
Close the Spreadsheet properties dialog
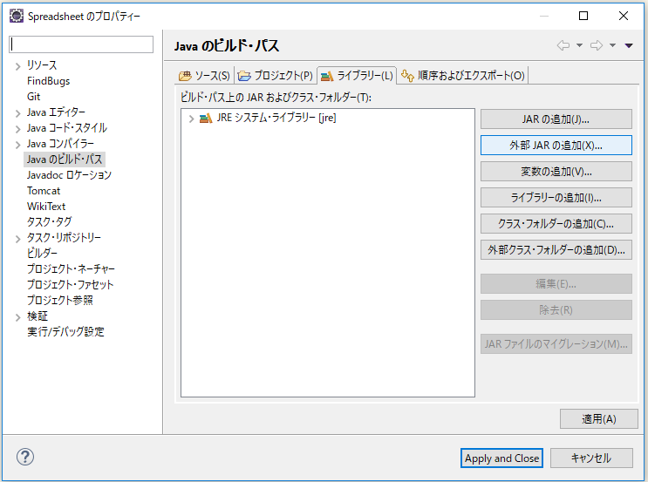point(624,16)
